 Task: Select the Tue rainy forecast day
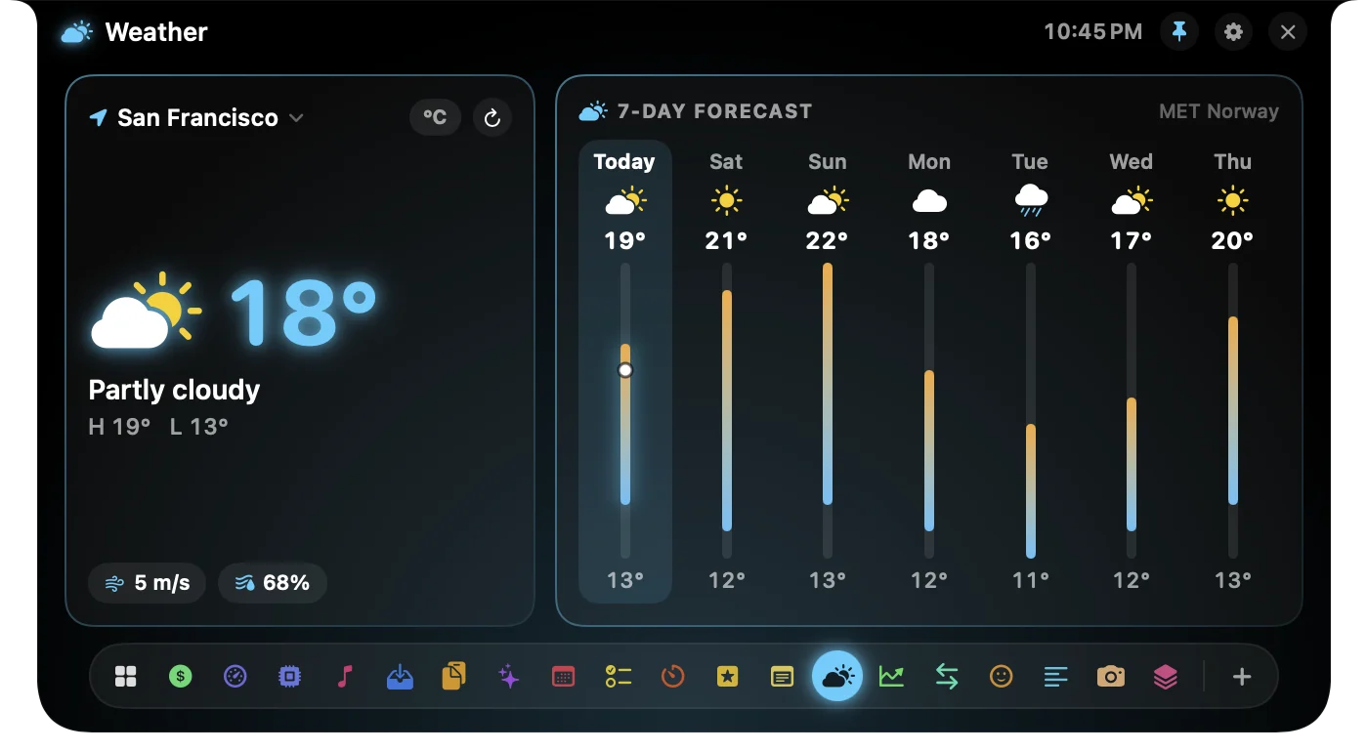pyautogui.click(x=1030, y=371)
